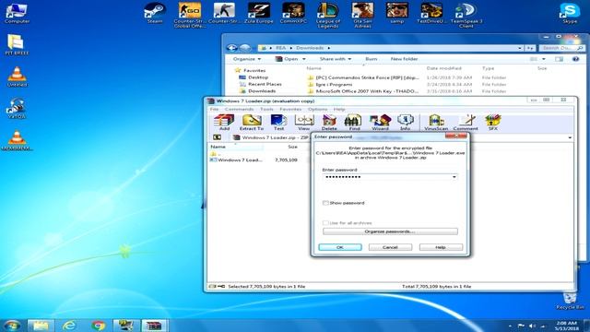Click the Explorer back navigation arrow
Image resolution: width=590 pixels, height=332 pixels.
point(231,48)
